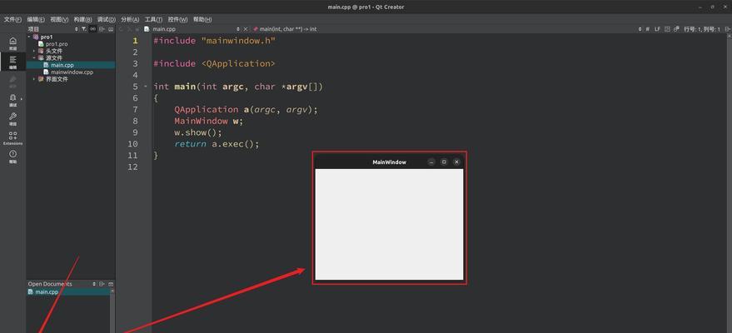Open the Design mode pencil icon

(12, 81)
